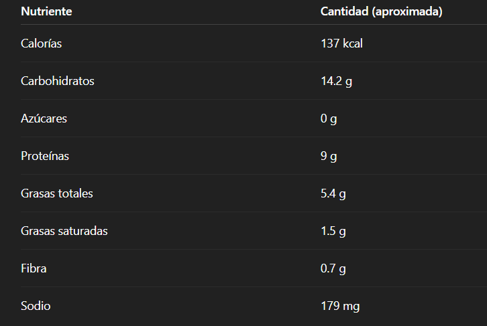487x326 pixels.
Task: Select the Grasas totales row label
Action: pyautogui.click(x=57, y=193)
